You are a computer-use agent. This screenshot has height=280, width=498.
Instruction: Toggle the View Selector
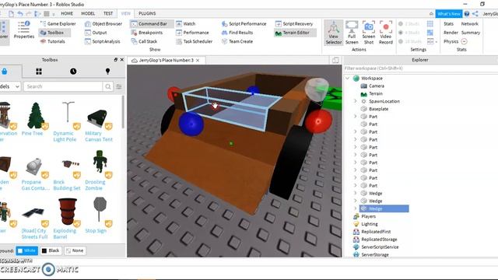tap(334, 33)
